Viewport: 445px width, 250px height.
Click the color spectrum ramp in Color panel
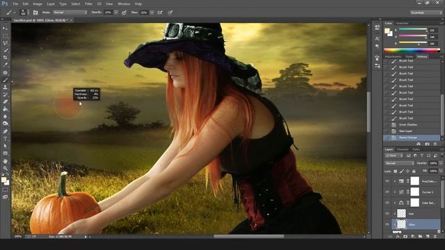click(412, 51)
